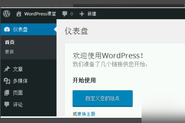The image size is (185, 123).
Task: Open the 文章 menu
Action: pyautogui.click(x=18, y=69)
